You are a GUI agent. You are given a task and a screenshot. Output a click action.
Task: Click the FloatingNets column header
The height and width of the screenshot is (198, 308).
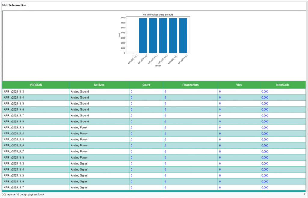[x=190, y=85]
